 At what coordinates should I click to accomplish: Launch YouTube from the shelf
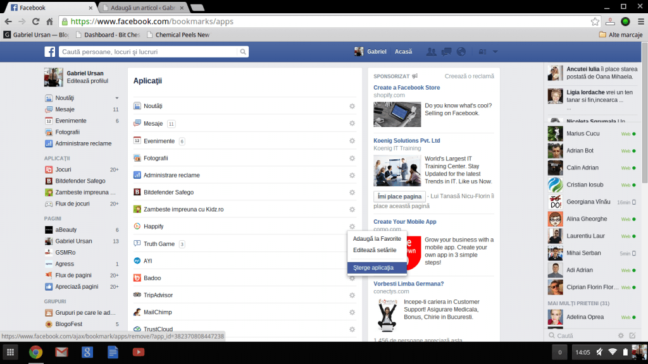(x=139, y=352)
